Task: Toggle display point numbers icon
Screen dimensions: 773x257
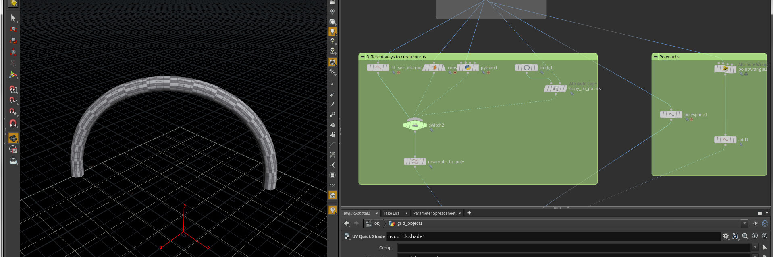Action: (332, 114)
